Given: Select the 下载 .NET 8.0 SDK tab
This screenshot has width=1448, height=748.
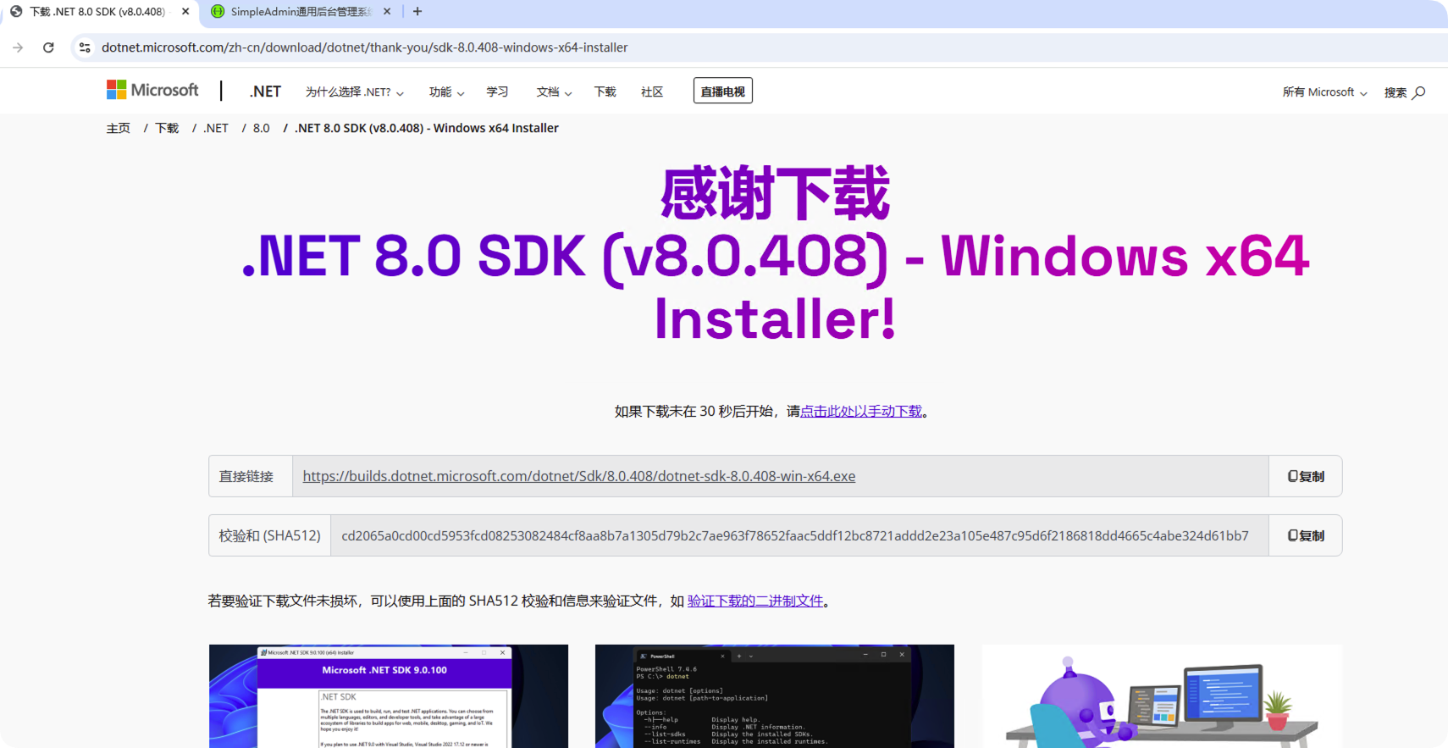Looking at the screenshot, I should click(x=97, y=12).
